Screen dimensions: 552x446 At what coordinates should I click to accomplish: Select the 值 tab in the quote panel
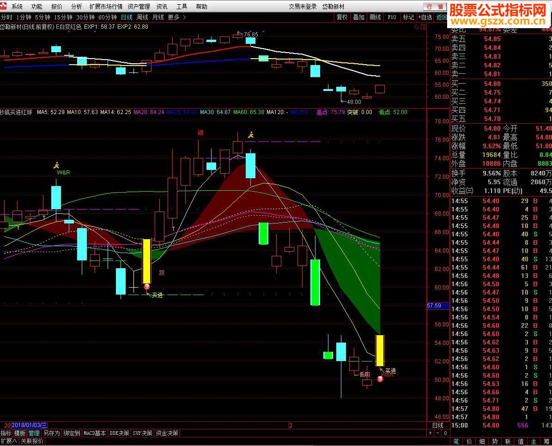point(521,441)
